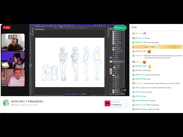Click the BOSU KEV // FINALBOSU title

point(27,101)
